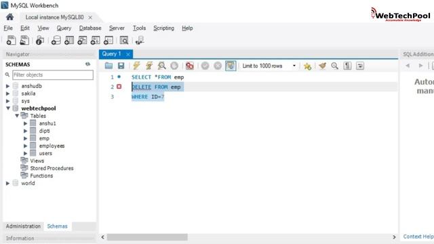Screen dimensions: 434x244
Task: Open the Help menu
Action: pos(187,28)
